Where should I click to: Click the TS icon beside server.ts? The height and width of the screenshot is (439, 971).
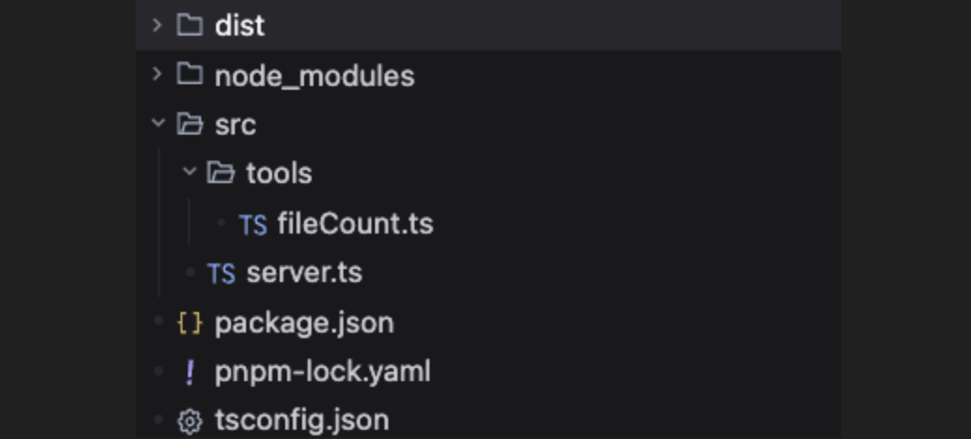click(x=221, y=273)
